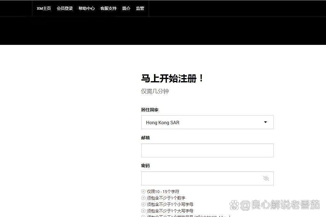Viewport: 326px width, 217px height.
Task: Click the 仅需几分钟 subtitle text
Action: pos(155,91)
